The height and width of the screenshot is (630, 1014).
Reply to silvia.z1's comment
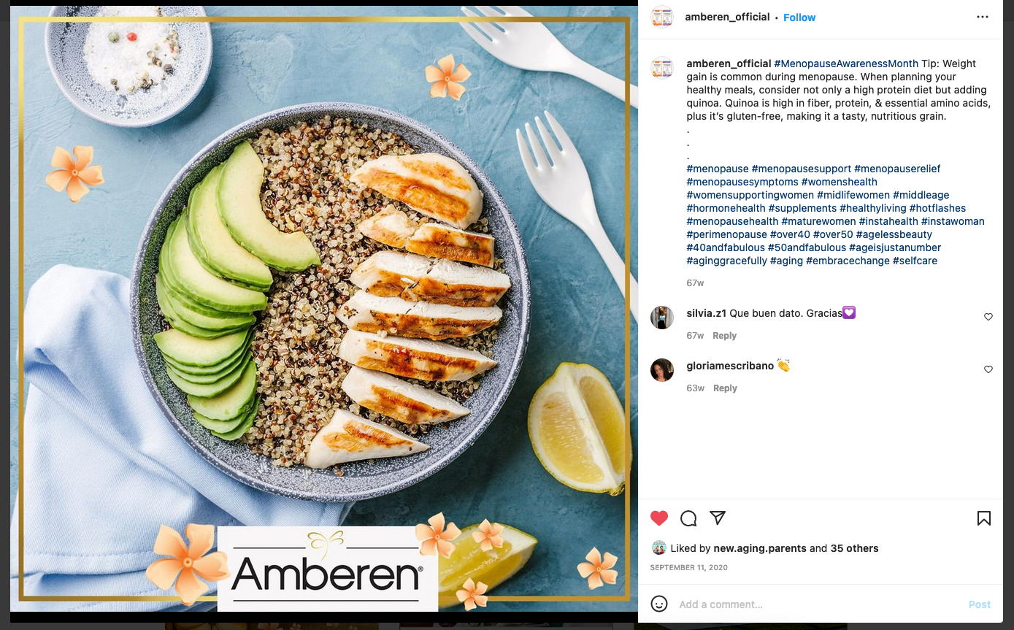pyautogui.click(x=724, y=336)
